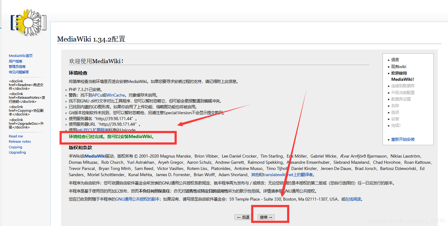
Task: Click the doclink Readme 自述文件 sidebar text
Action: (x=26, y=85)
